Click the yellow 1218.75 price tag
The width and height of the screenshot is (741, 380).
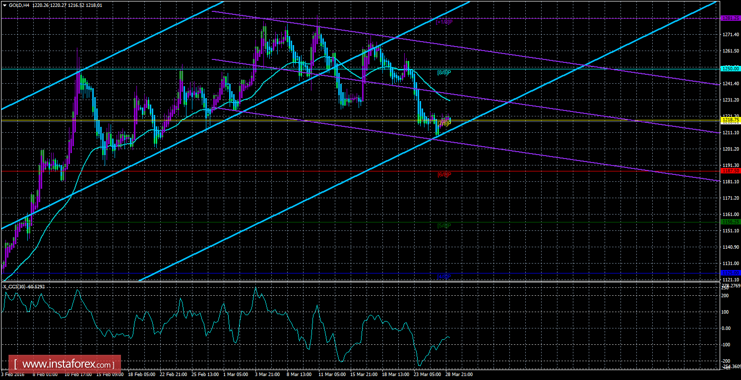click(731, 120)
